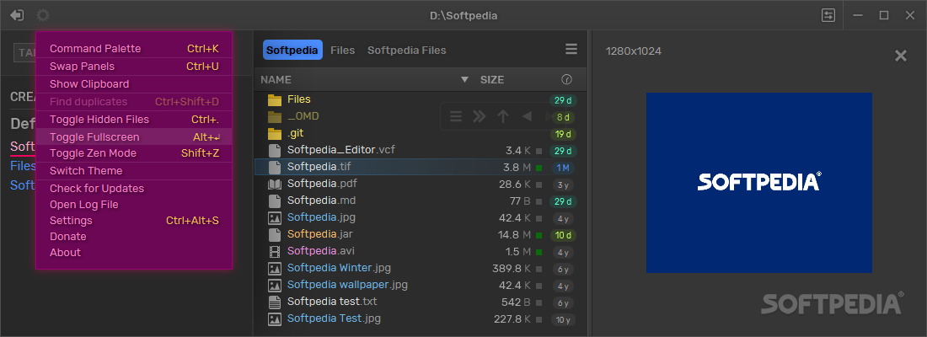Select Show Clipboard menu entry
927x337 pixels.
pyautogui.click(x=134, y=84)
